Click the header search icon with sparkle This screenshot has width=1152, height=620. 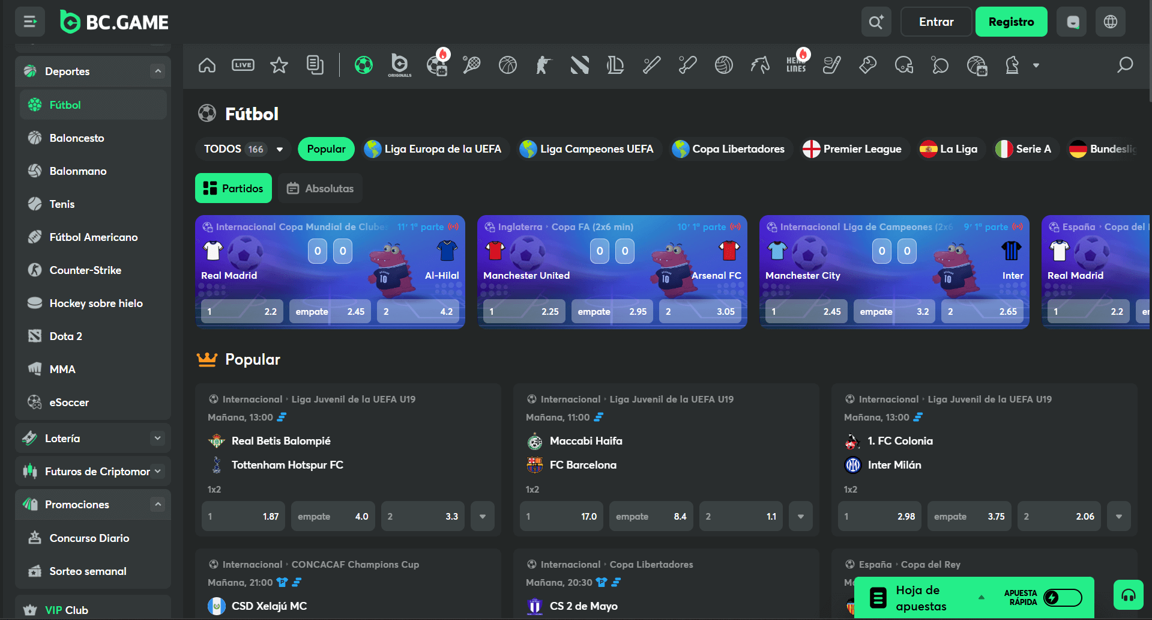click(x=876, y=22)
